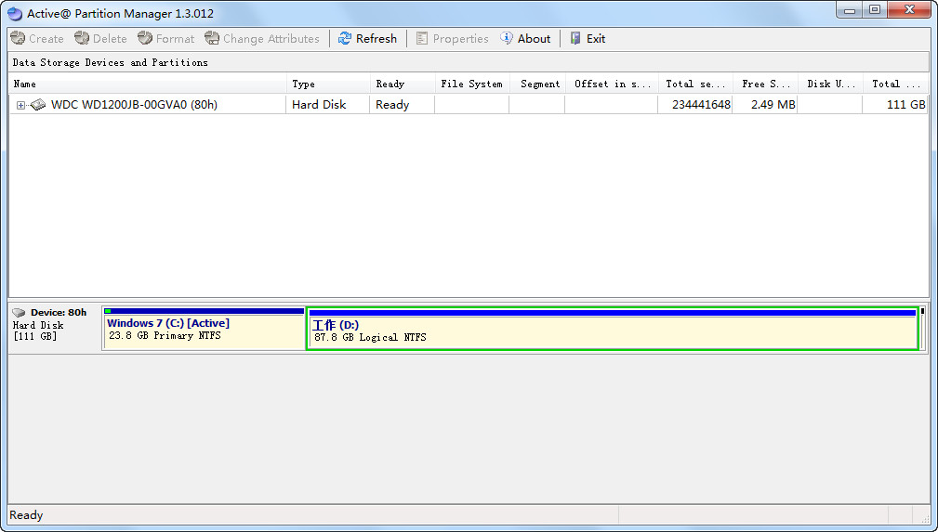Screen dimensions: 938x532
Task: Maximize the Partition Manager window
Action: click(875, 9)
